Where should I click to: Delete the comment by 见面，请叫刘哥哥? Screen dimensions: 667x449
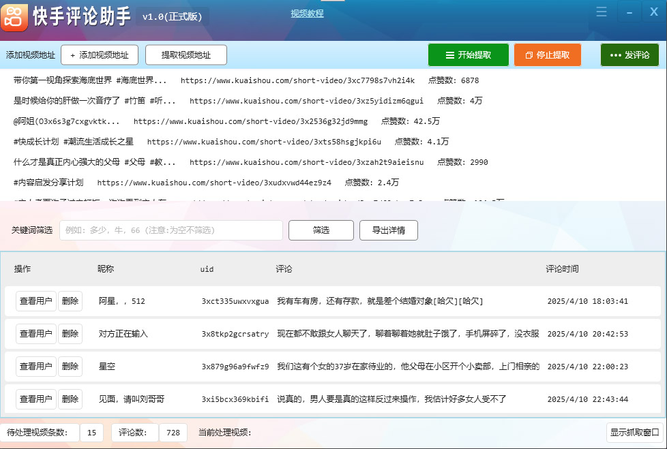pos(70,399)
